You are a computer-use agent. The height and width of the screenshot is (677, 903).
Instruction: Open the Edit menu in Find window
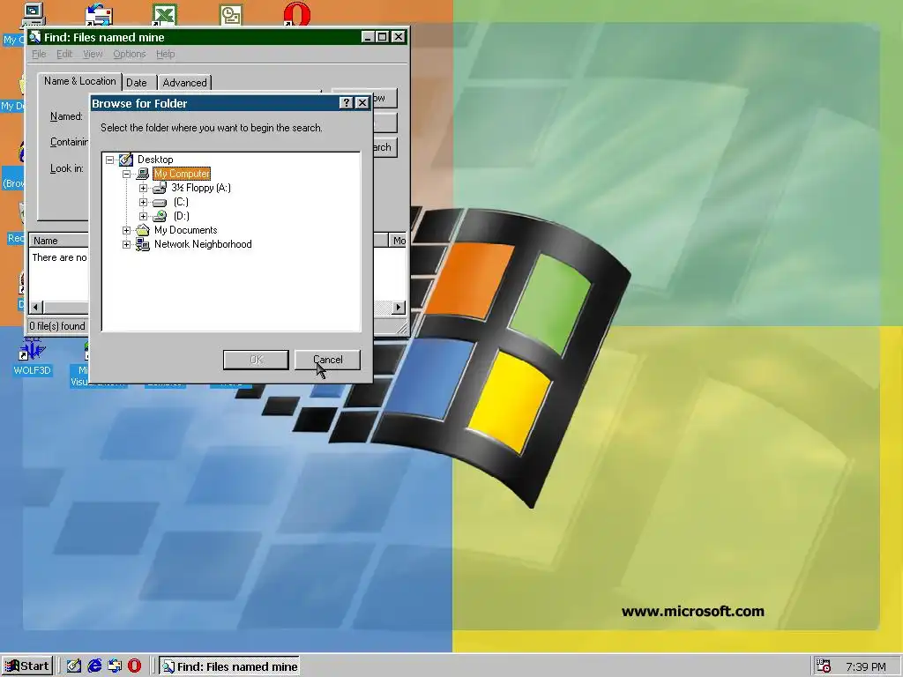click(x=63, y=54)
